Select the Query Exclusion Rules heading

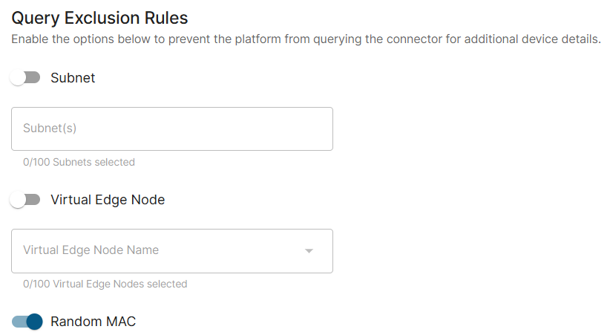click(99, 19)
